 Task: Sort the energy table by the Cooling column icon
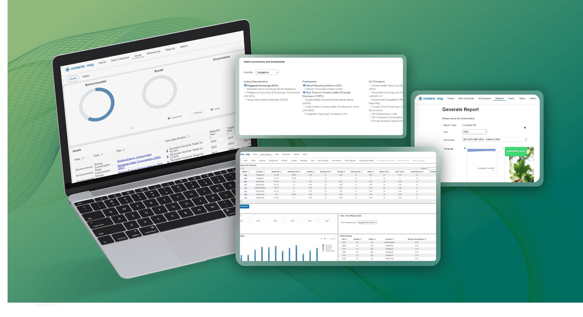tap(344, 172)
